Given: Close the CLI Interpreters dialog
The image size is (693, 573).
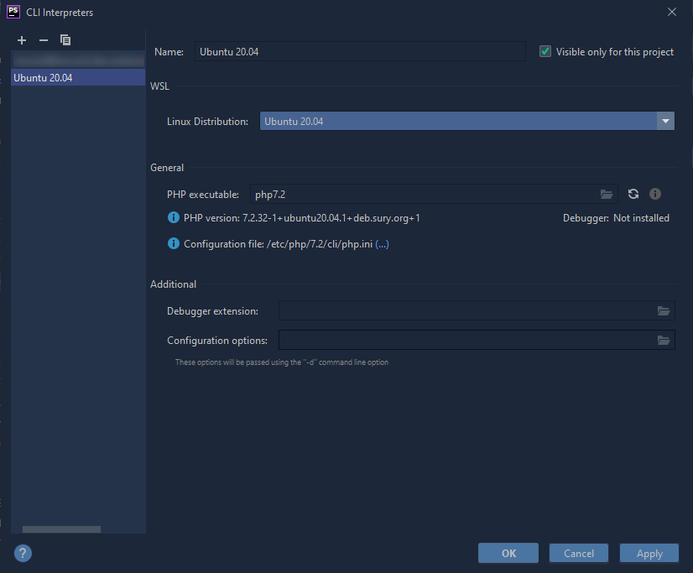Looking at the screenshot, I should point(672,12).
